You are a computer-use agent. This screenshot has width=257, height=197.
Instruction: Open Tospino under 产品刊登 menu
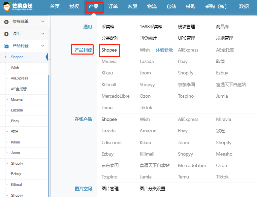click(186, 96)
